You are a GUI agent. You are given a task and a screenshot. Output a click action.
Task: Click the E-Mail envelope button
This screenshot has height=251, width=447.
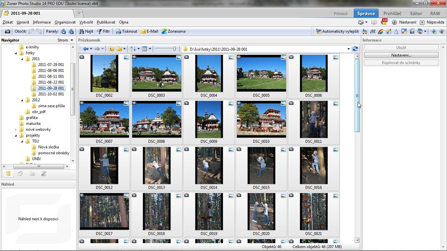pos(150,31)
